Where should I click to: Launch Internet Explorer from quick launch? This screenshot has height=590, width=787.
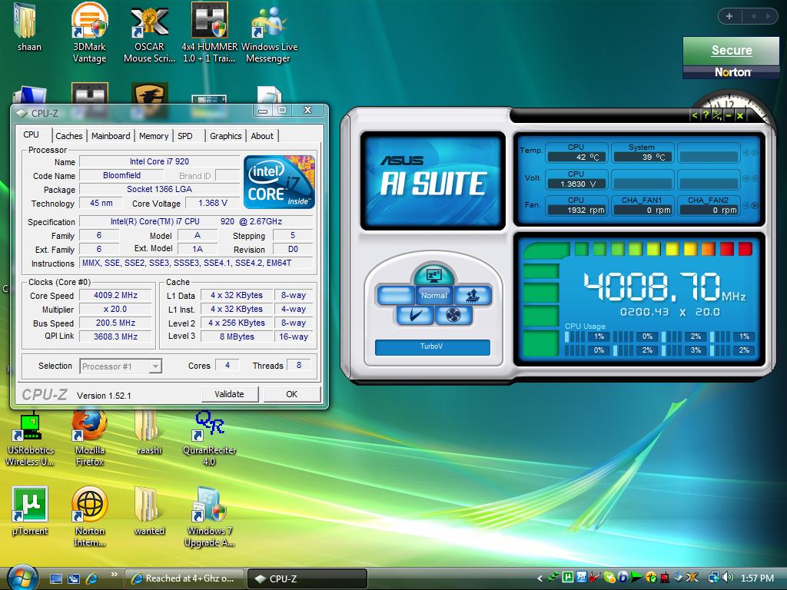click(92, 578)
